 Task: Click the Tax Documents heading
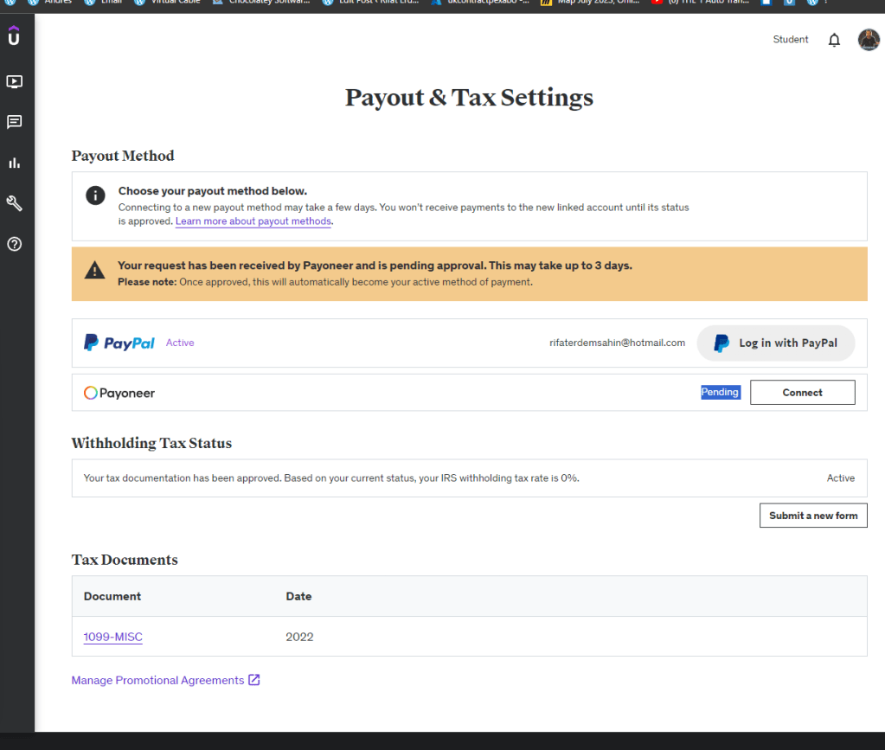125,560
